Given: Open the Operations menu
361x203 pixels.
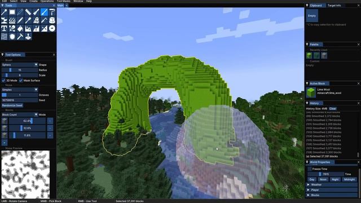Looking at the screenshot, I should click(x=47, y=1).
